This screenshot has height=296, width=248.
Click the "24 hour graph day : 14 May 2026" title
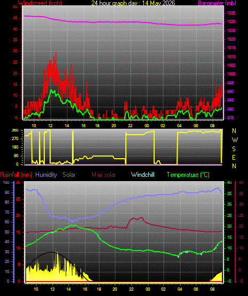pos(133,3)
